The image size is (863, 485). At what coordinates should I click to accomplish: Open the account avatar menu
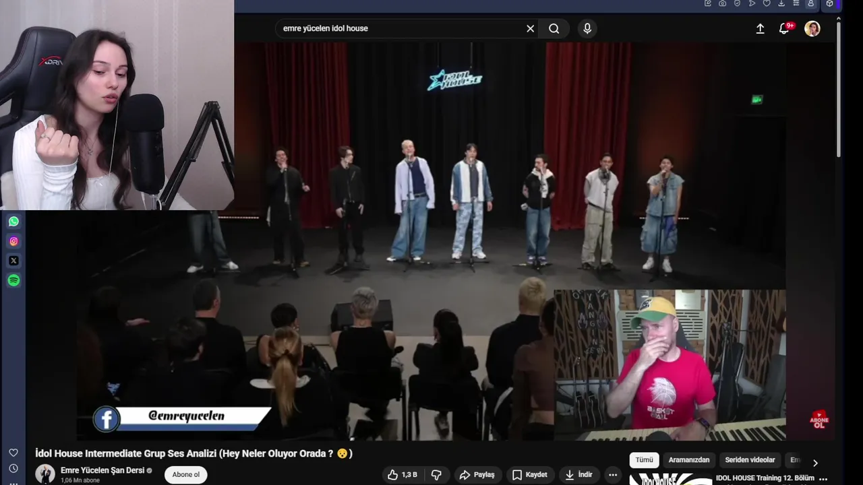point(812,28)
